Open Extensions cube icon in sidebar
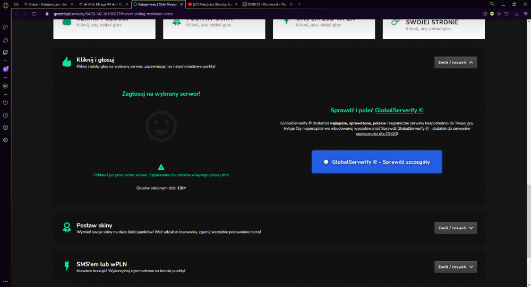 click(5, 128)
